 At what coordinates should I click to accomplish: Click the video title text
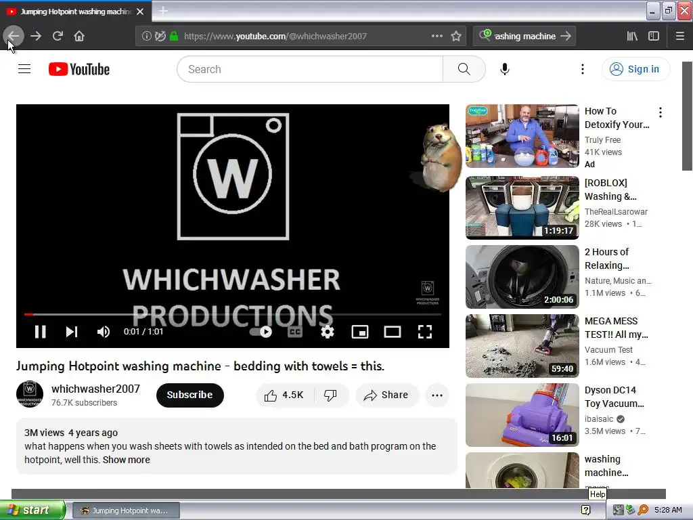pyautogui.click(x=200, y=366)
